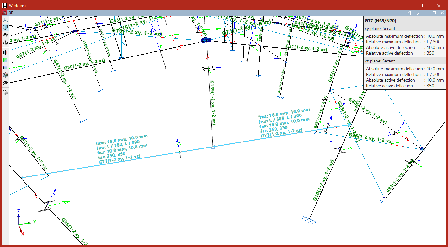The height and width of the screenshot is (247, 448).
Task: Select the G35 member label
Action: [x=75, y=231]
